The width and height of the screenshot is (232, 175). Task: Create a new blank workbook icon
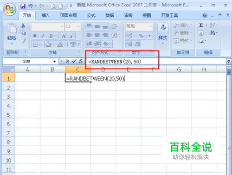pyautogui.click(x=60, y=6)
